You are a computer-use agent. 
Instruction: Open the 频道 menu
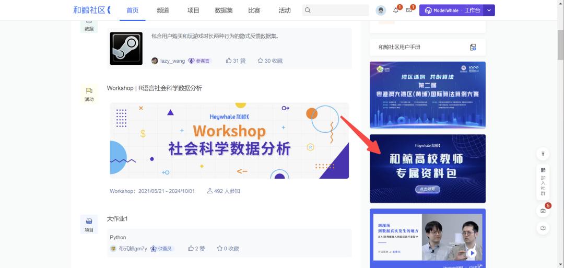pos(163,10)
